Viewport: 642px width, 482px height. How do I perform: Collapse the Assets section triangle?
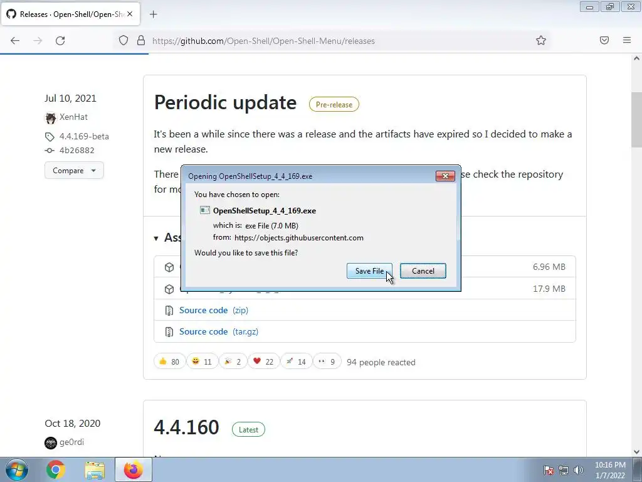pyautogui.click(x=156, y=238)
